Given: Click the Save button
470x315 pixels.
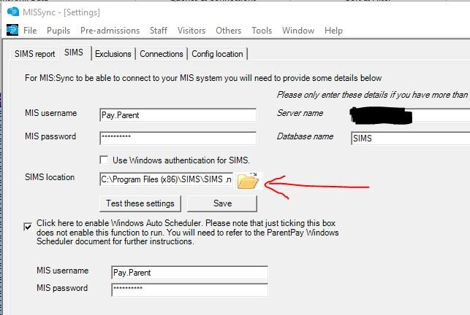Looking at the screenshot, I should pyautogui.click(x=222, y=203).
